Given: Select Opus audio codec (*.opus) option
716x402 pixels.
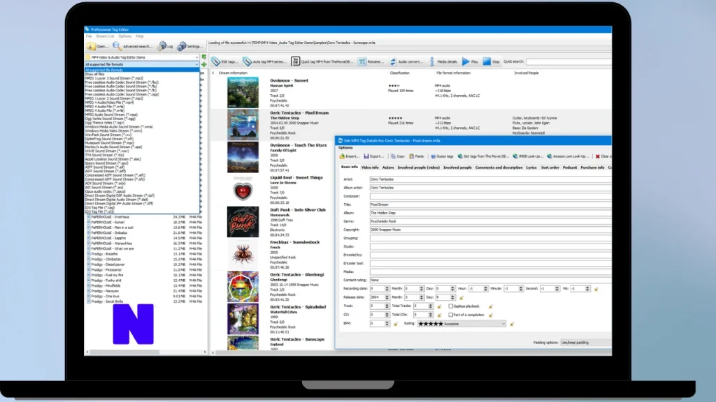Looking at the screenshot, I should (x=142, y=191).
